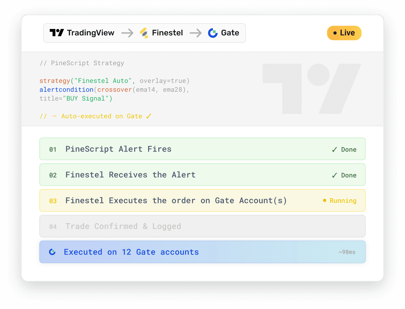Click the Gate logo icon in header
This screenshot has height=309, width=405.
point(213,33)
